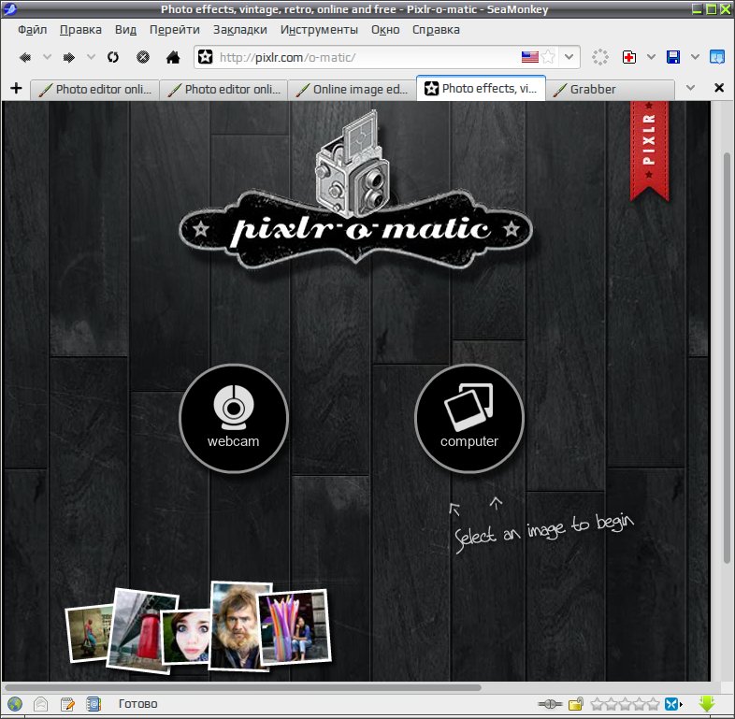Select the Spider-Man sample photo thumbnail
Viewport: 735px width, 719px height.
click(89, 633)
